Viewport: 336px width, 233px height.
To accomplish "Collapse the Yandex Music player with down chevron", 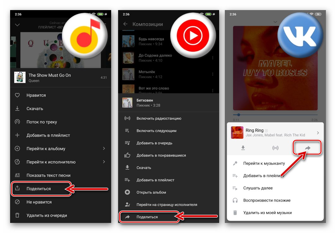I will coord(17,25).
